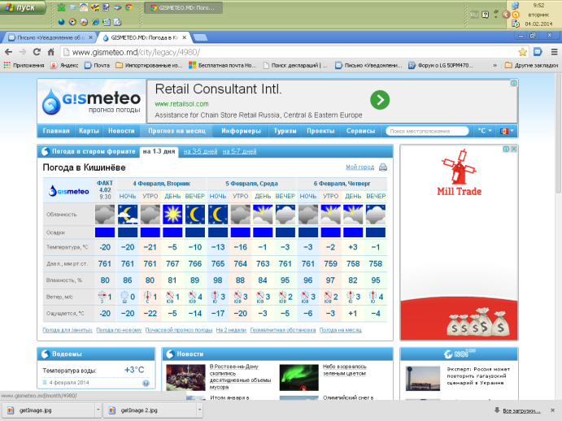The image size is (562, 421).
Task: Follow the Почасовой прогноз погоды link
Action: click(179, 330)
